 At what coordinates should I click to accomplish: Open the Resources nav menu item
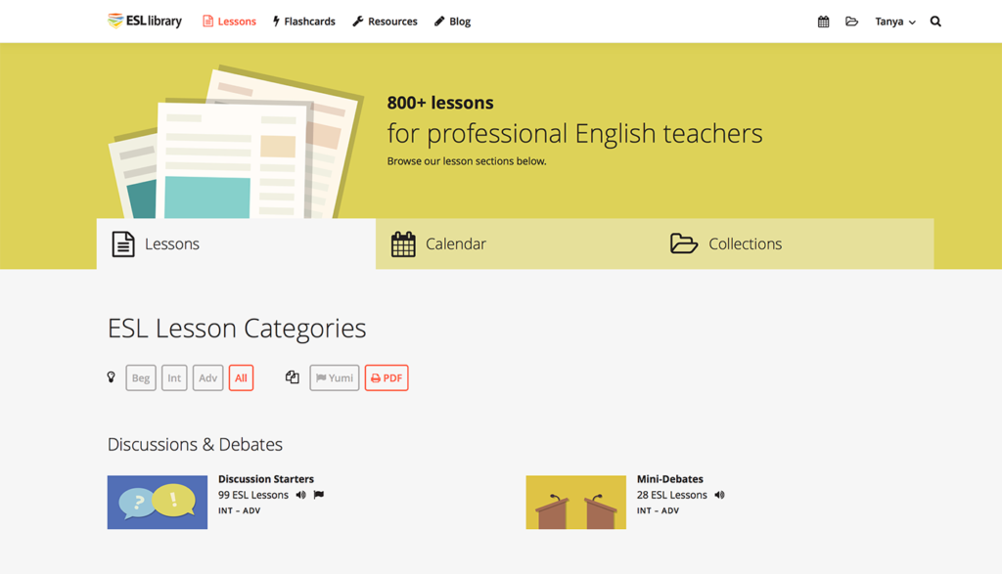[385, 22]
